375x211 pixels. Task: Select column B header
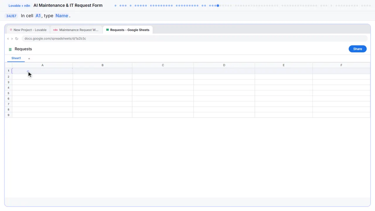click(103, 65)
